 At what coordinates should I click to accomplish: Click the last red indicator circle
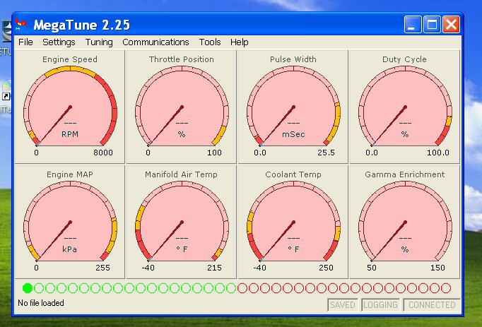(445, 288)
